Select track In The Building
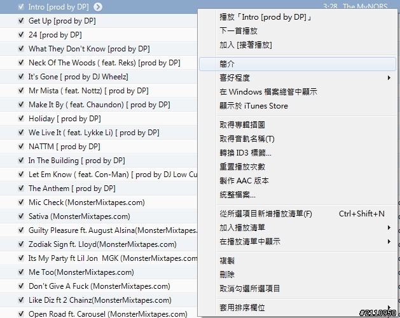Screen dimensions: 400x318 click(76, 161)
